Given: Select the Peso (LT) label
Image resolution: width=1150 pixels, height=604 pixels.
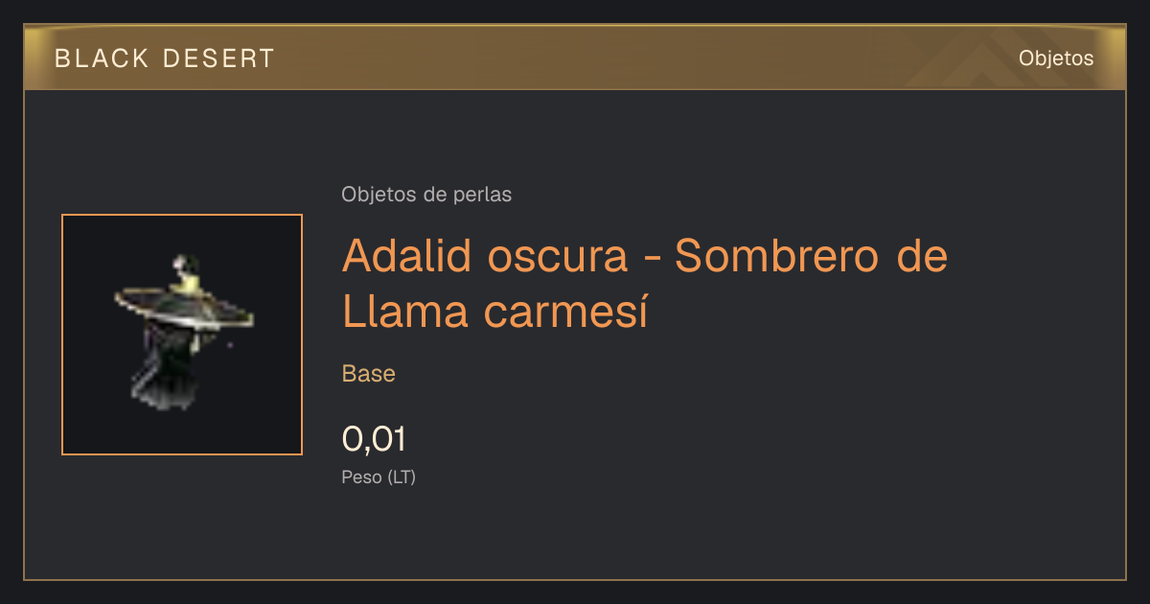Looking at the screenshot, I should (x=379, y=476).
